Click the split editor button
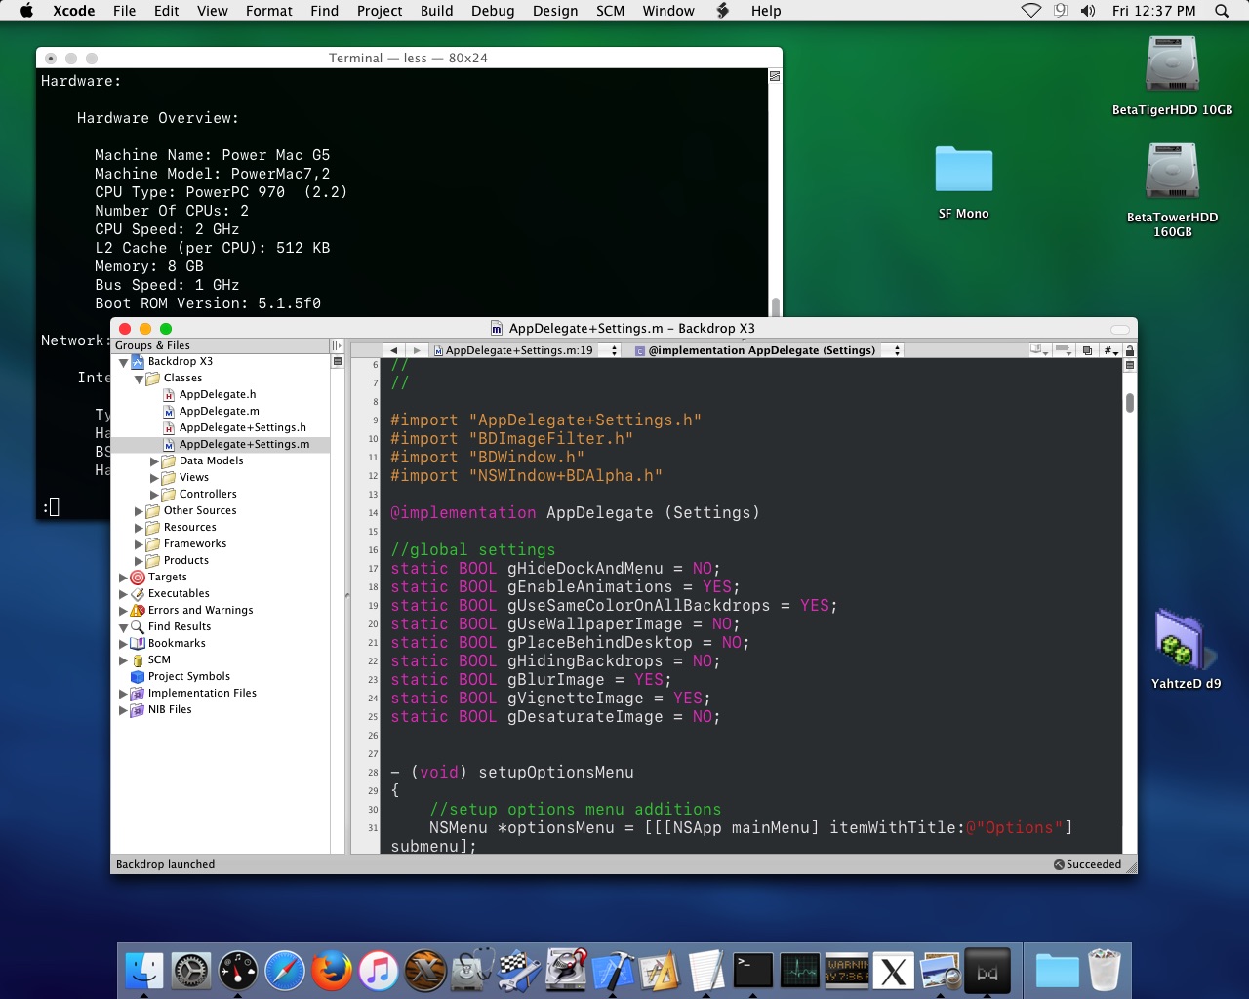Image resolution: width=1249 pixels, height=999 pixels. [x=1130, y=365]
